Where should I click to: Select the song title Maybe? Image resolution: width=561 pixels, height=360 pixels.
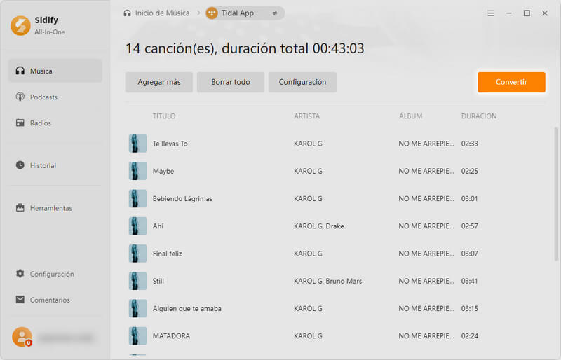tap(163, 171)
